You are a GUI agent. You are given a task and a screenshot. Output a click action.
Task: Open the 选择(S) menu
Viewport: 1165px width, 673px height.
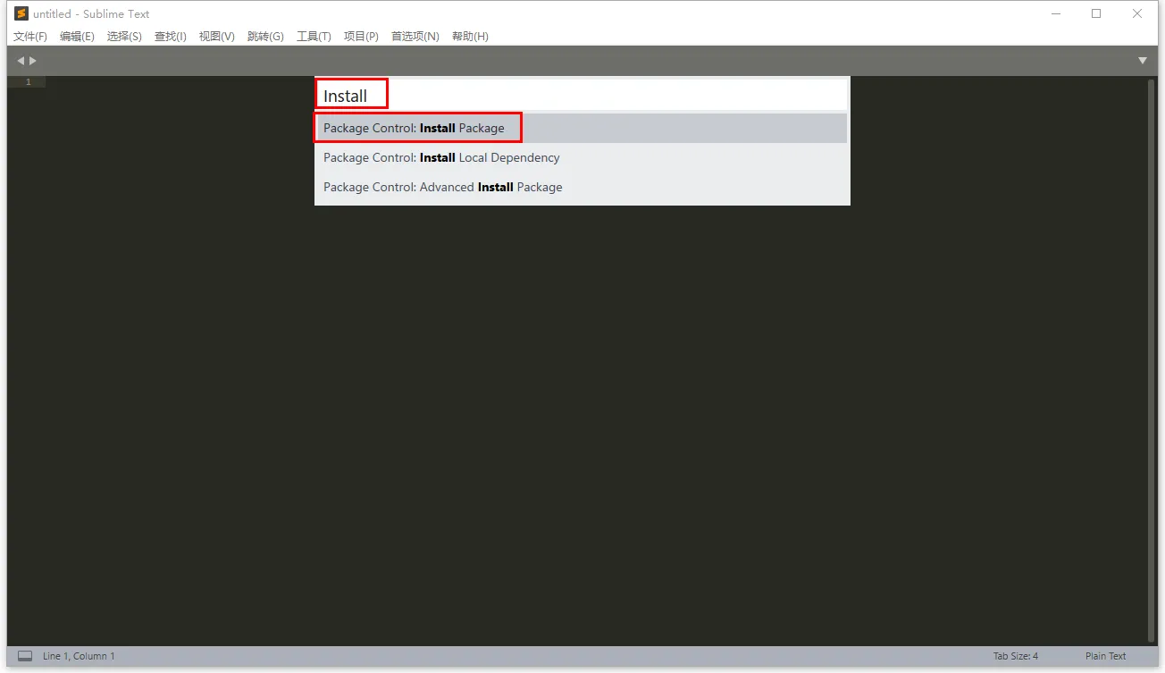(x=124, y=37)
